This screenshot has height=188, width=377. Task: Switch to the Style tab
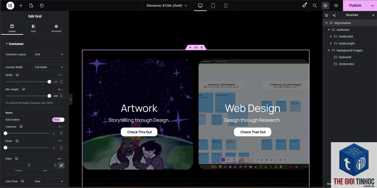[x=33, y=28]
